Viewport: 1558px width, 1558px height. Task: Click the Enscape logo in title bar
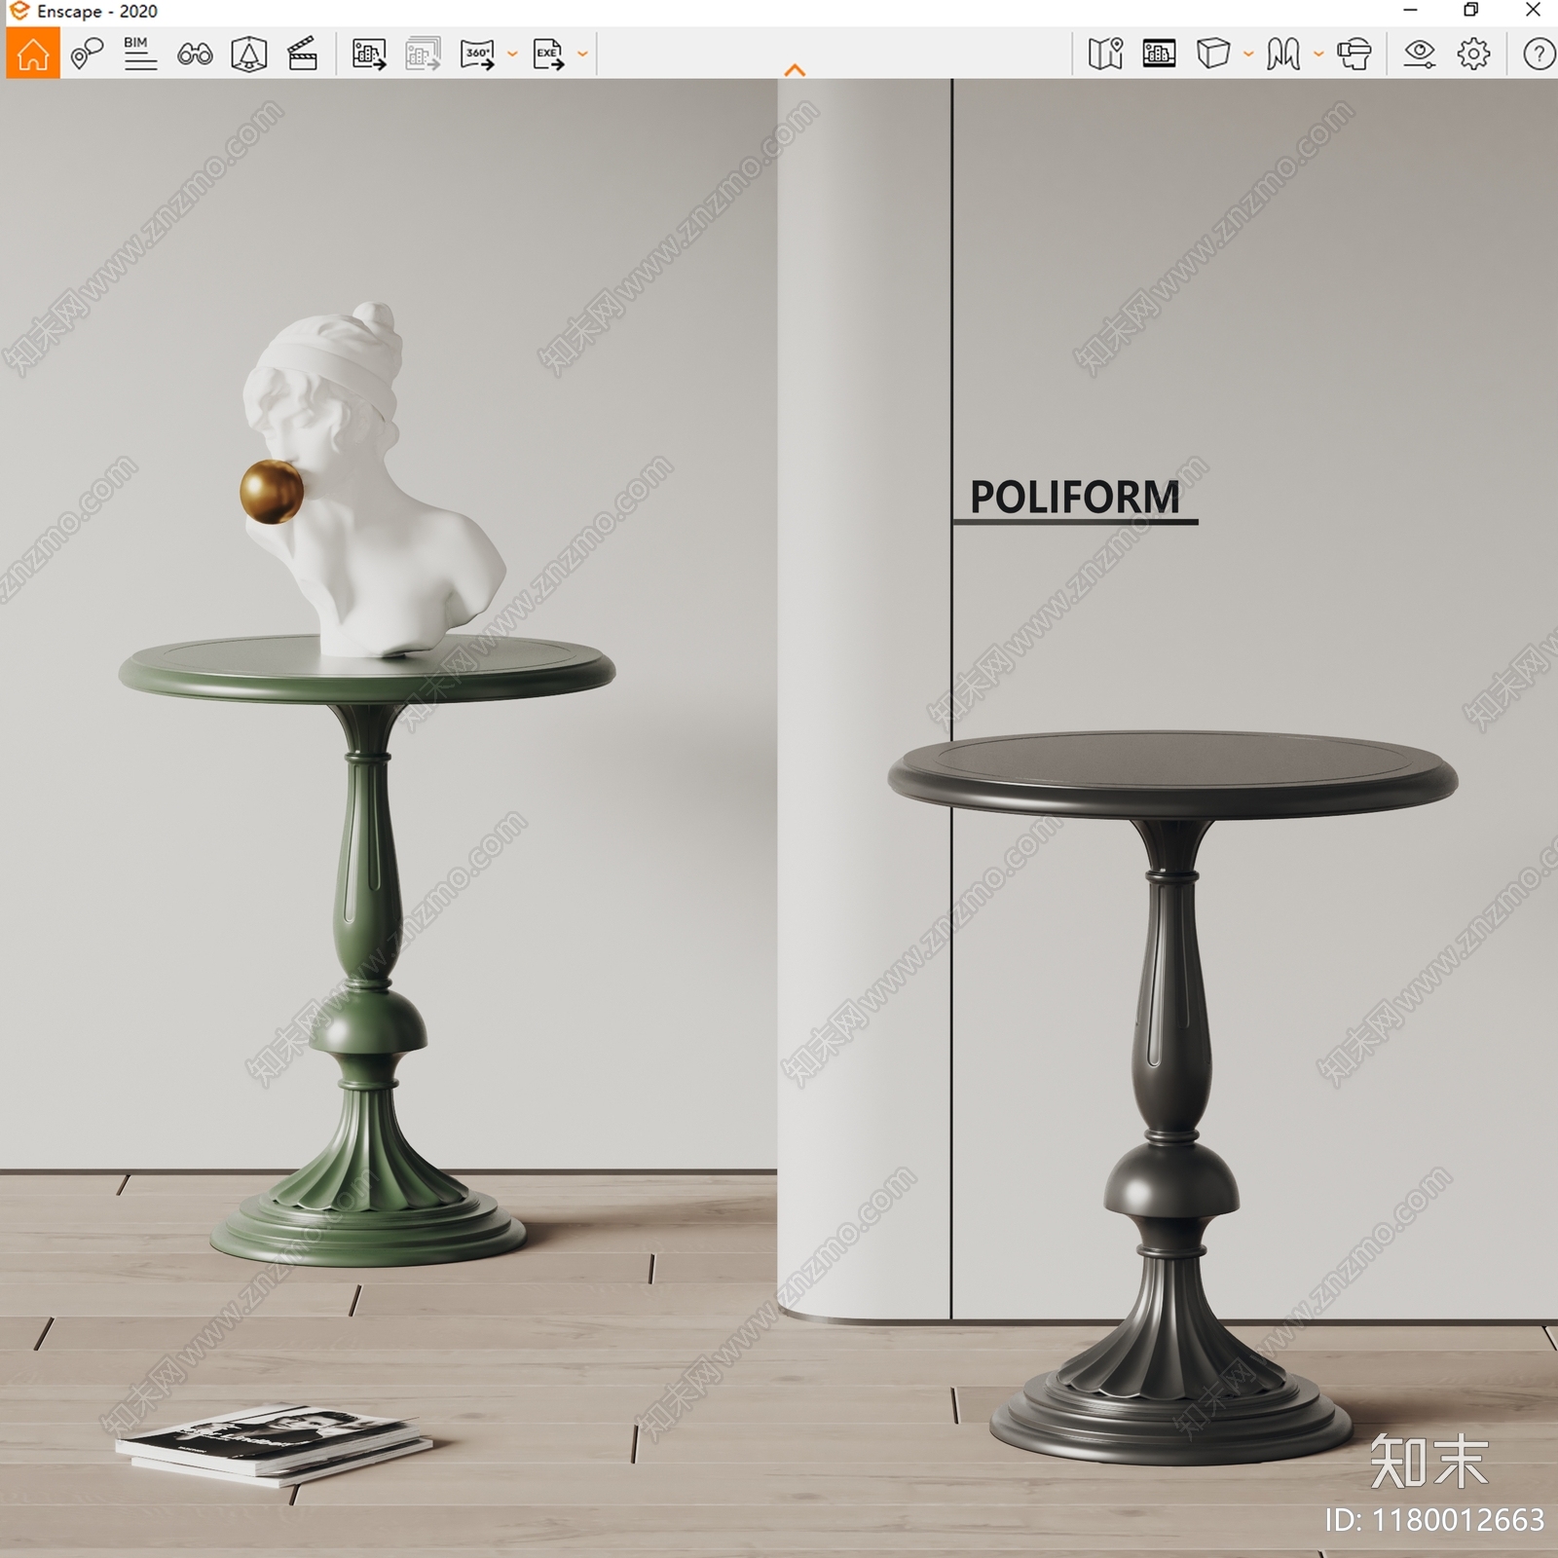18,12
